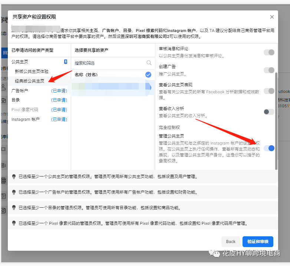Toggle 查看公共主页表现 permission switch

click(x=269, y=91)
